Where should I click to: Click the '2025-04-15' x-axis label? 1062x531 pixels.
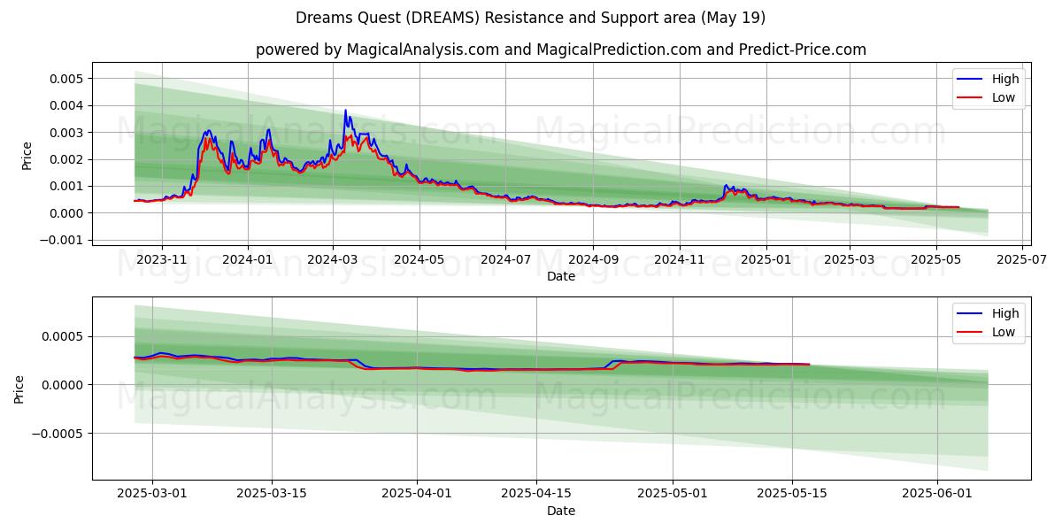[x=536, y=494]
